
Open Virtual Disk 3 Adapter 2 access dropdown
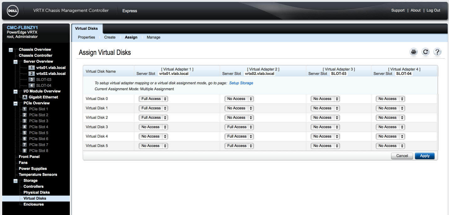[x=239, y=127]
